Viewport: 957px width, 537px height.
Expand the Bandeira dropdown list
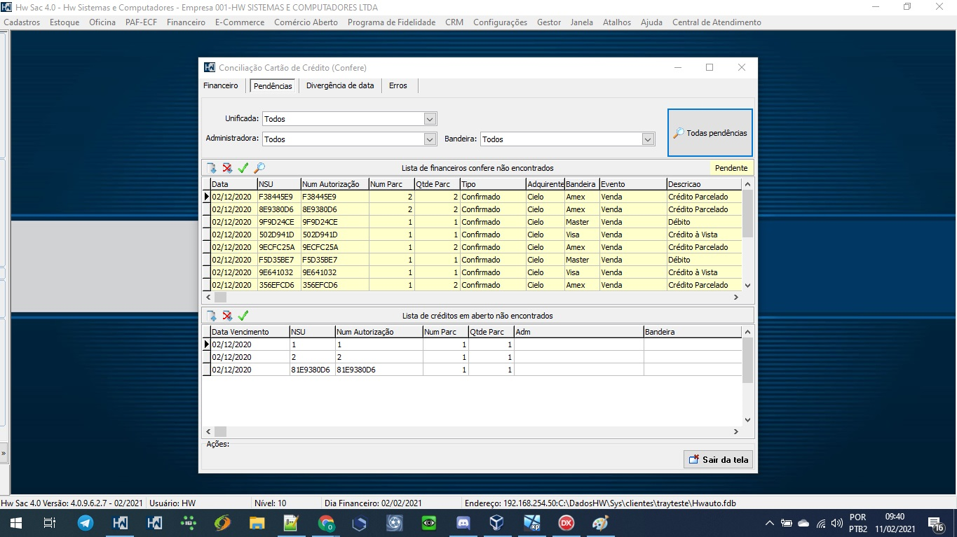click(x=648, y=139)
